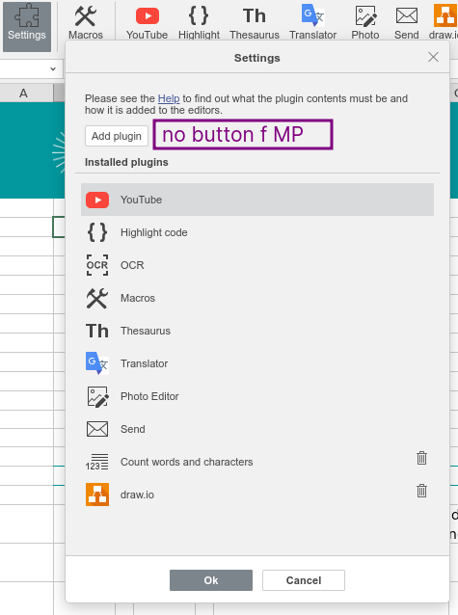Open the Highlight code toolbar plugin

(x=199, y=23)
